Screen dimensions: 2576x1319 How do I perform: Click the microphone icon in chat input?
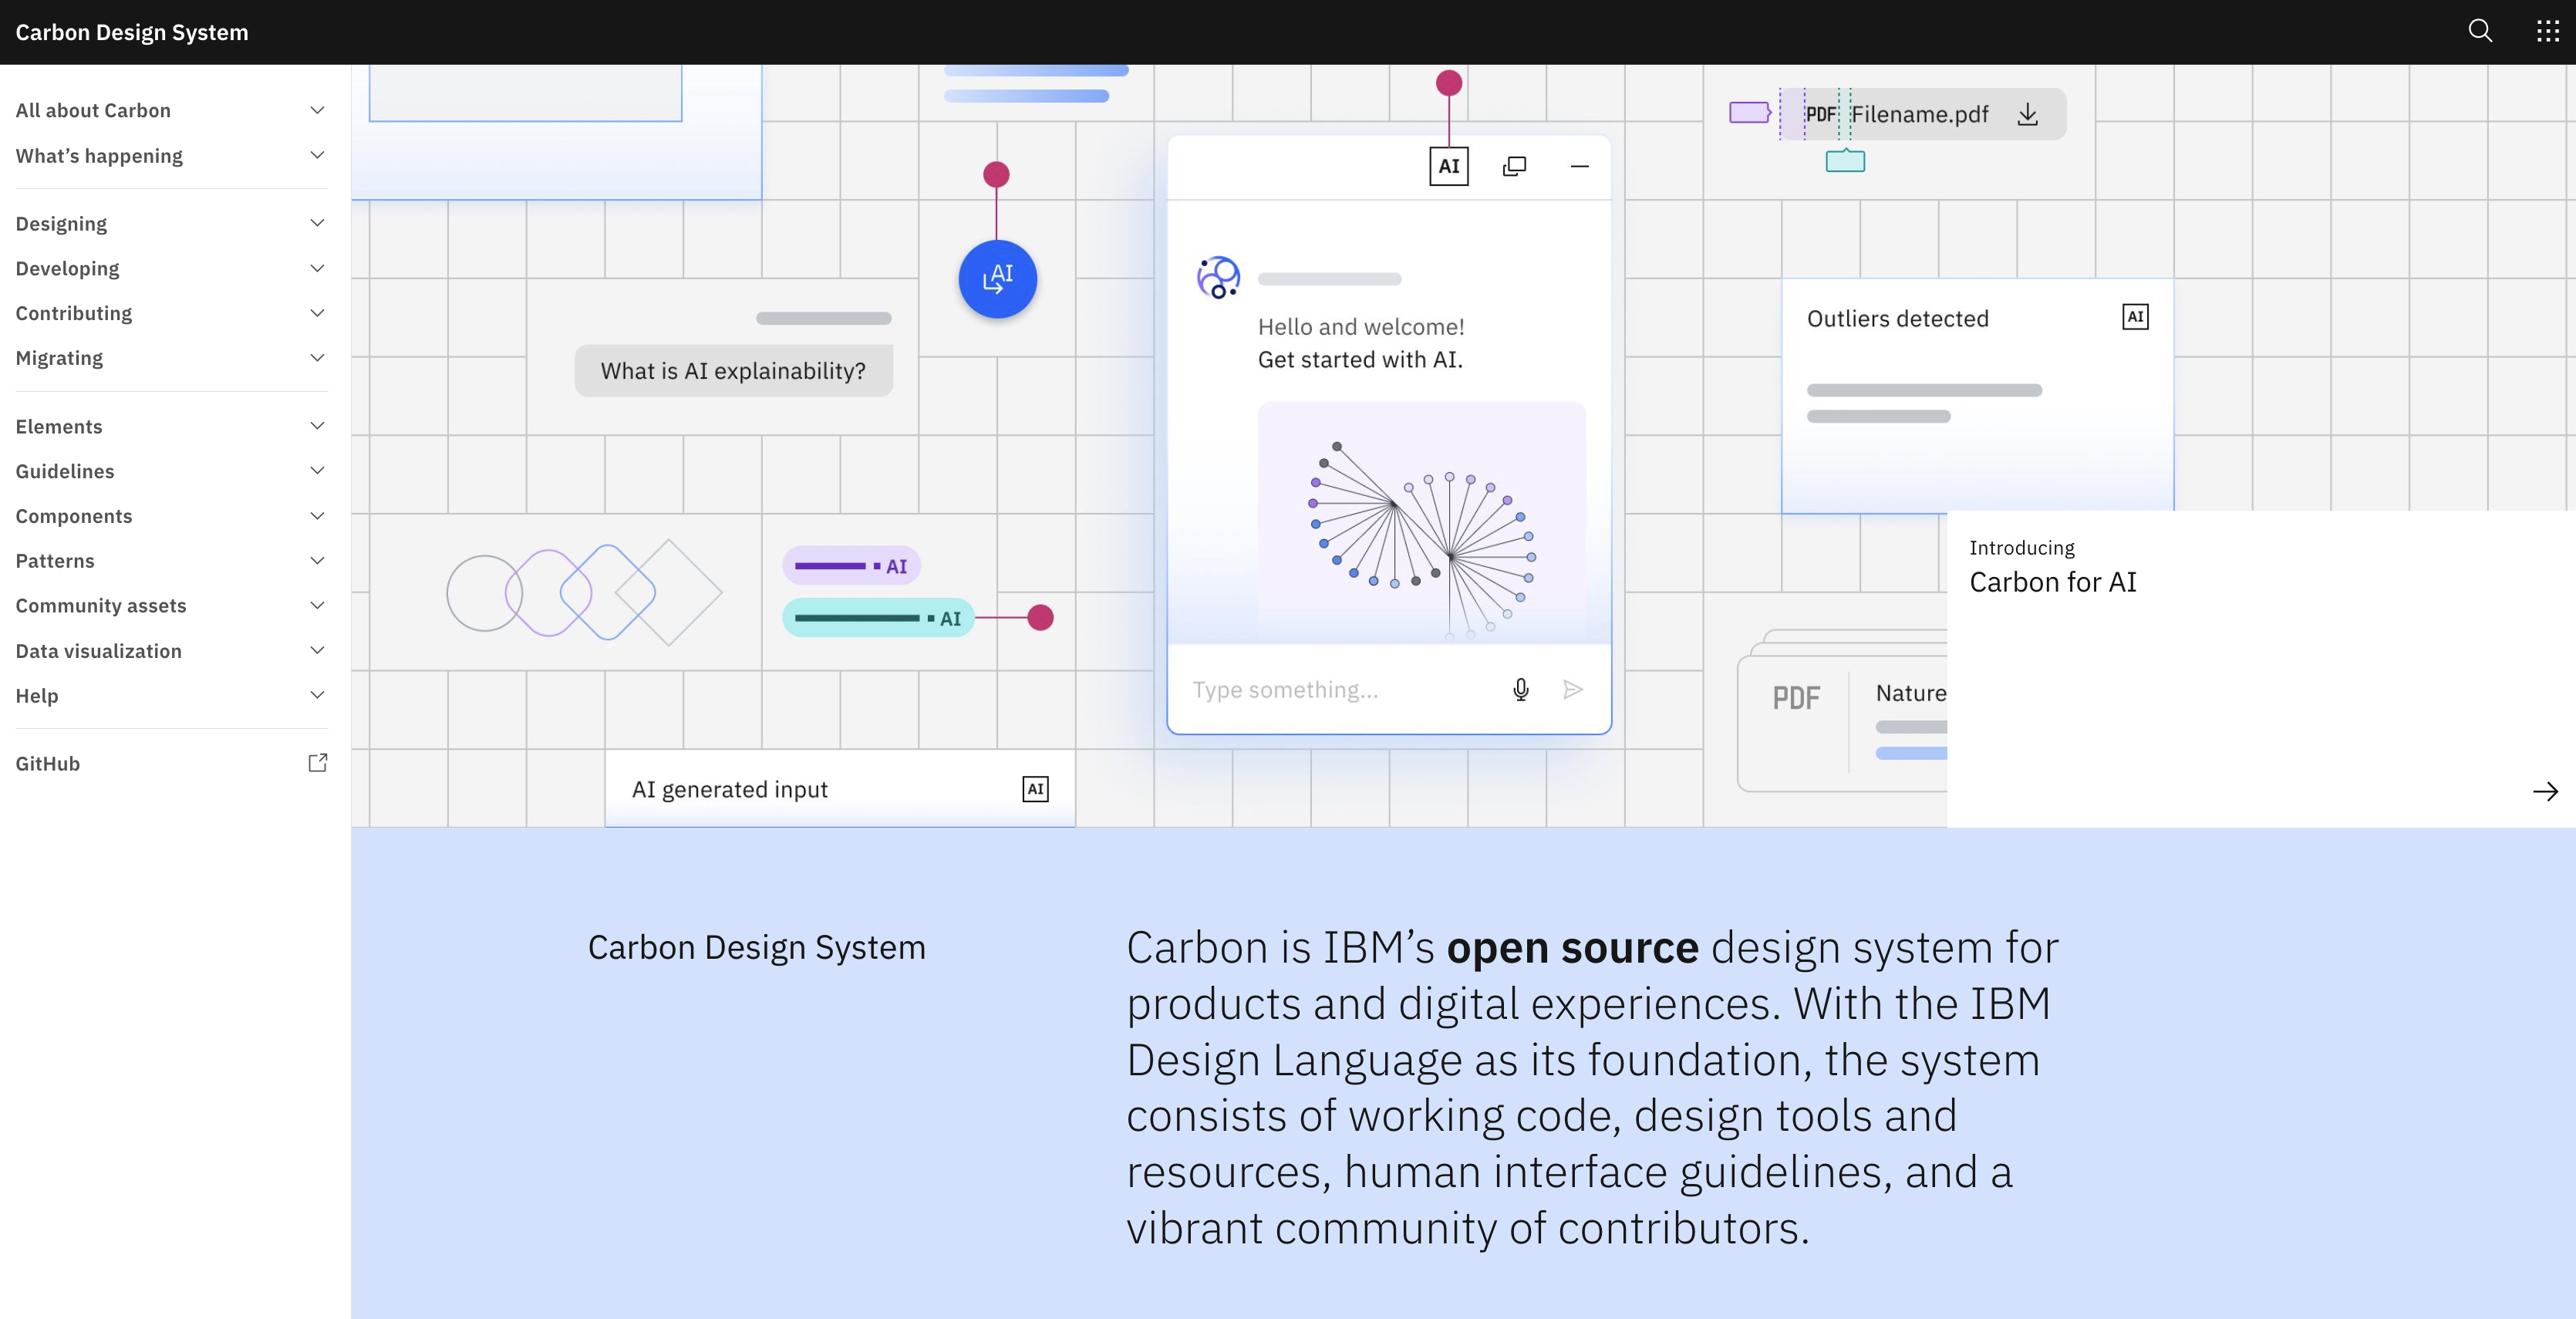[1521, 689]
